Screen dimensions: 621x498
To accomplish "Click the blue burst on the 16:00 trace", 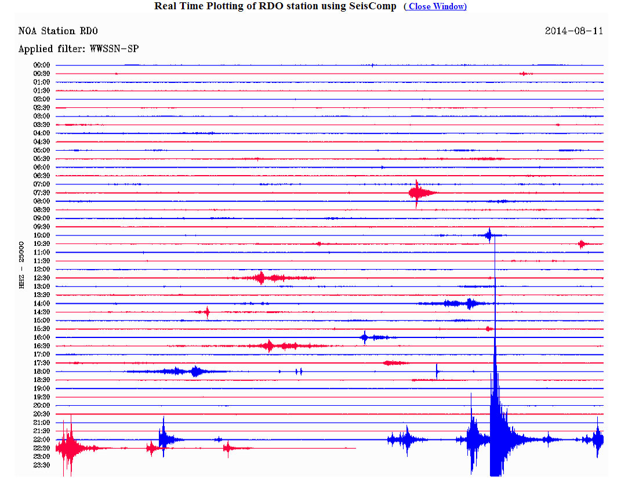I will pyautogui.click(x=365, y=337).
